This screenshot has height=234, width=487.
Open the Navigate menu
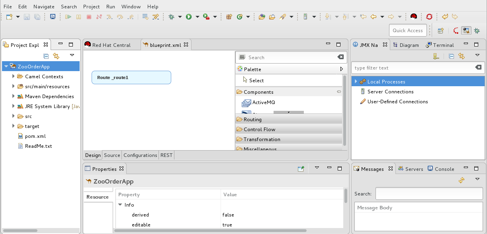(44, 6)
